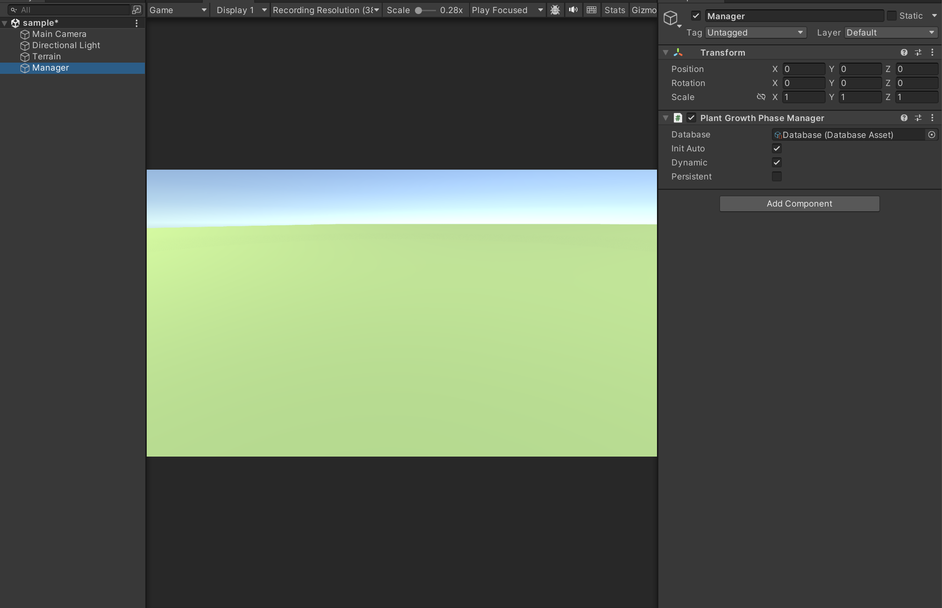Adjust the Game view Scale slider
This screenshot has width=942, height=608.
click(x=425, y=10)
